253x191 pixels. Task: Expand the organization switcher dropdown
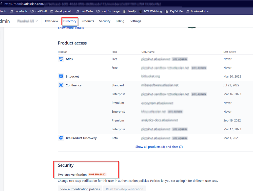click(x=27, y=21)
